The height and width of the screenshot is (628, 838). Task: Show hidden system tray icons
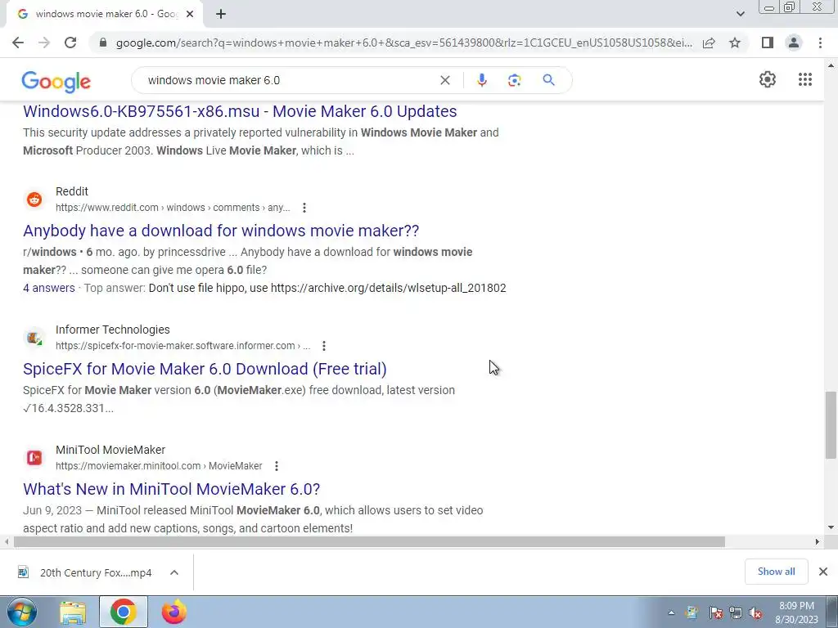point(671,612)
